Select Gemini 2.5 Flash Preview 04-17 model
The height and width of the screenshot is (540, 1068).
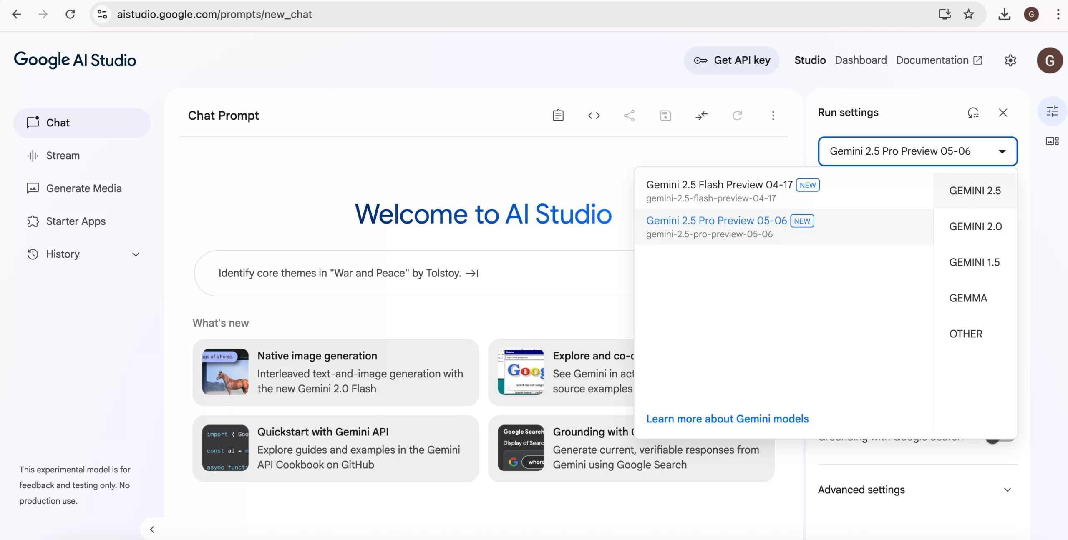783,191
